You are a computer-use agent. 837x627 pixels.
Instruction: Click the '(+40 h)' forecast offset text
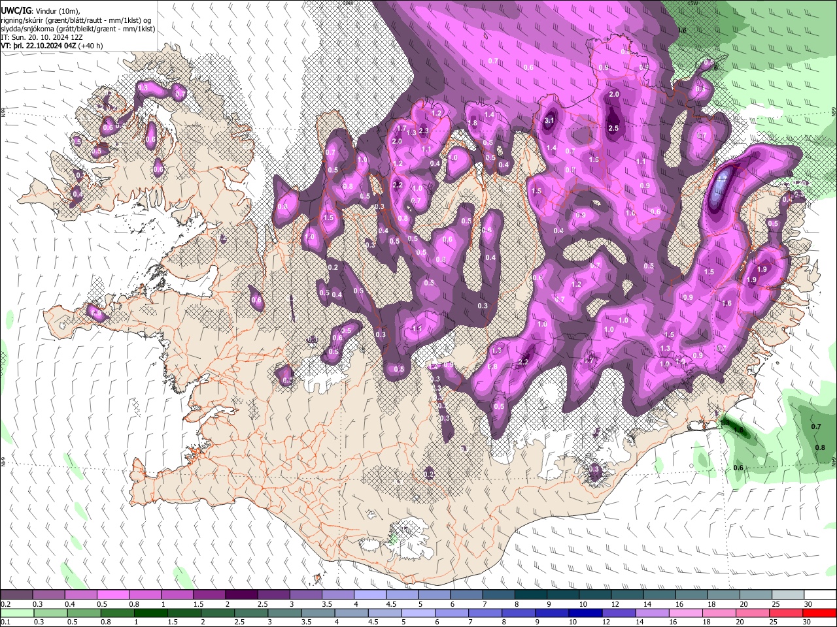point(90,46)
